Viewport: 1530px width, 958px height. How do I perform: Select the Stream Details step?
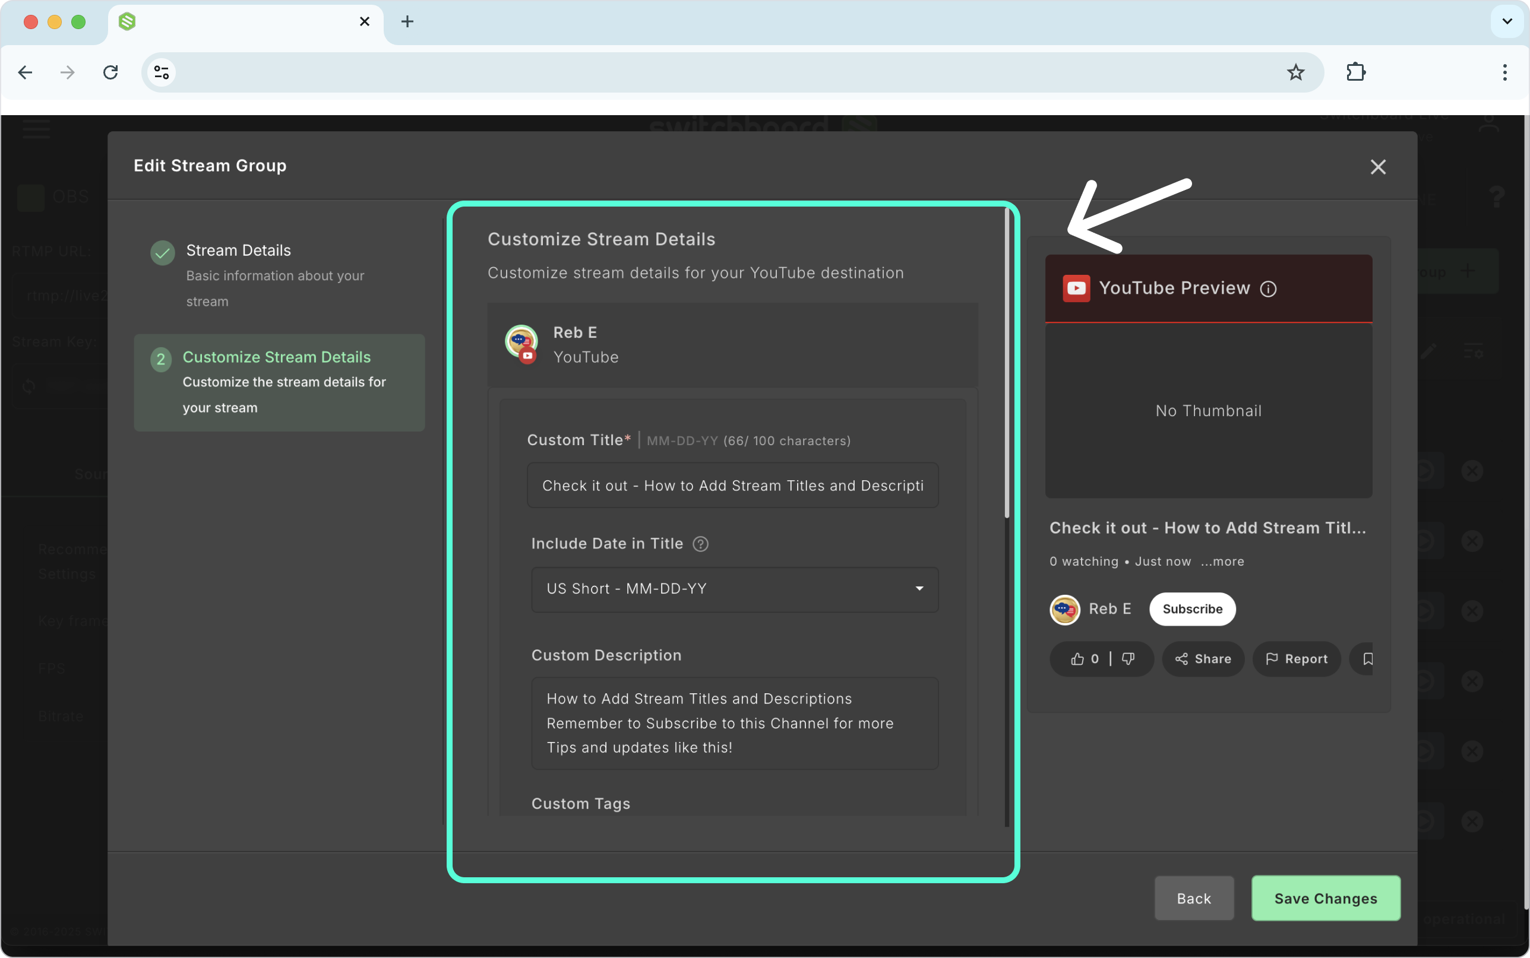[280, 275]
